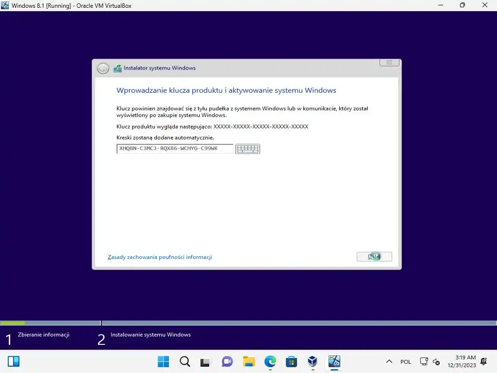497x373 pixels.
Task: Show hidden system tray icons
Action: tap(389, 361)
